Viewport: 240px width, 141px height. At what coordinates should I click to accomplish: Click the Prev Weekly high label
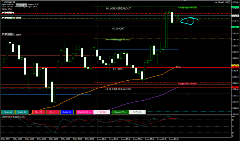coord(118,40)
